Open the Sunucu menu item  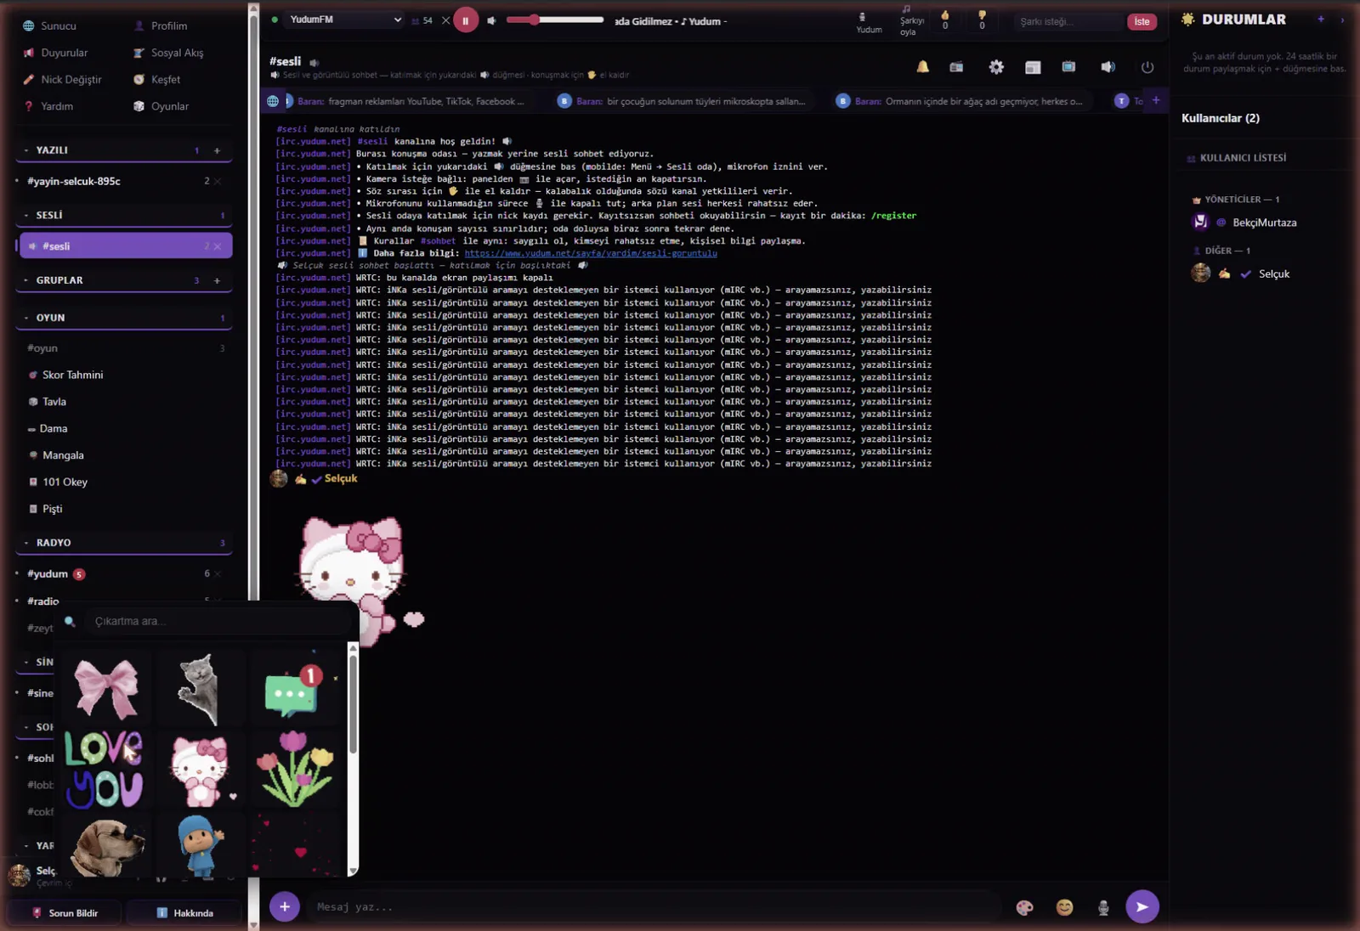(x=59, y=25)
